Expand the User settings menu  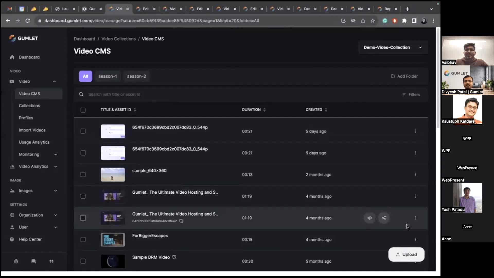(x=55, y=227)
